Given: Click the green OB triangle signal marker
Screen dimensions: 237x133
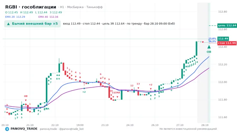Looking at the screenshot, I should coord(209,47).
